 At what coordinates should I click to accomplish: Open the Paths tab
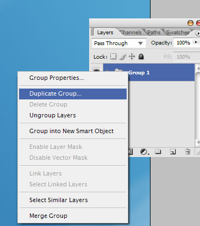tap(154, 33)
